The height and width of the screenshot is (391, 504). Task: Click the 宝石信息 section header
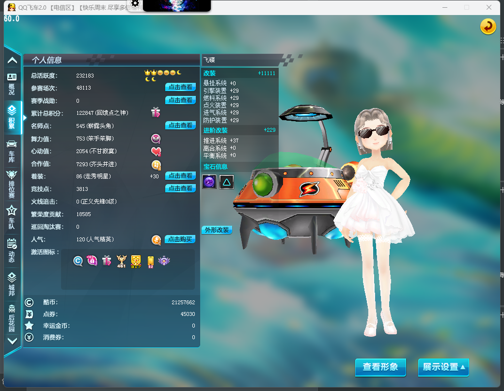point(240,167)
